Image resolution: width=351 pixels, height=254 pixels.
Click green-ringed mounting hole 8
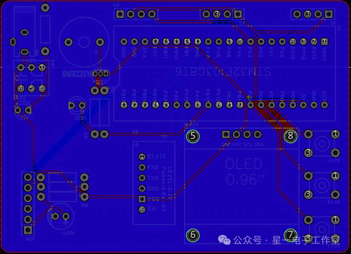[290, 136]
